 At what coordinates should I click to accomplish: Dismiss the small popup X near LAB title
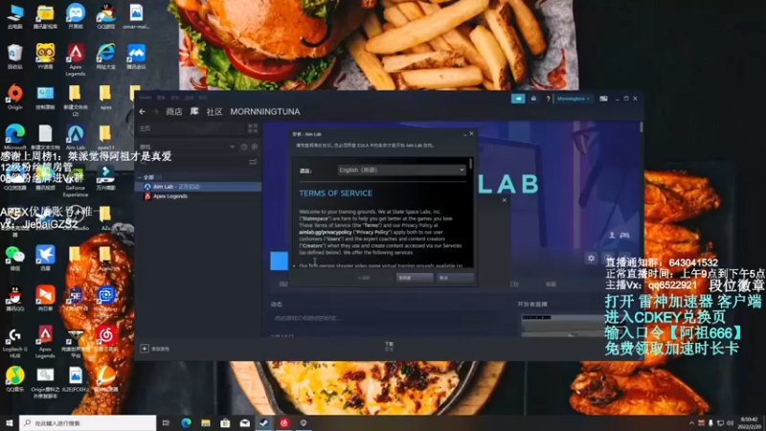click(505, 200)
